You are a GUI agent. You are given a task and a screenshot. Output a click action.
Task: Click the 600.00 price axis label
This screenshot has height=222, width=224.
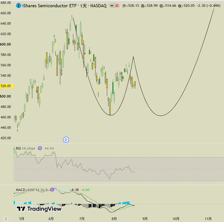[5, 44]
